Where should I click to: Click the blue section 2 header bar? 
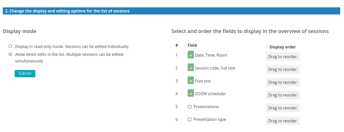pos(171,11)
